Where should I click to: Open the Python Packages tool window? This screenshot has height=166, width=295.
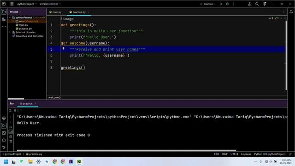pyautogui.click(x=4, y=118)
